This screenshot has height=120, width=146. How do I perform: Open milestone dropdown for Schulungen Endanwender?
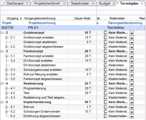tap(132, 112)
